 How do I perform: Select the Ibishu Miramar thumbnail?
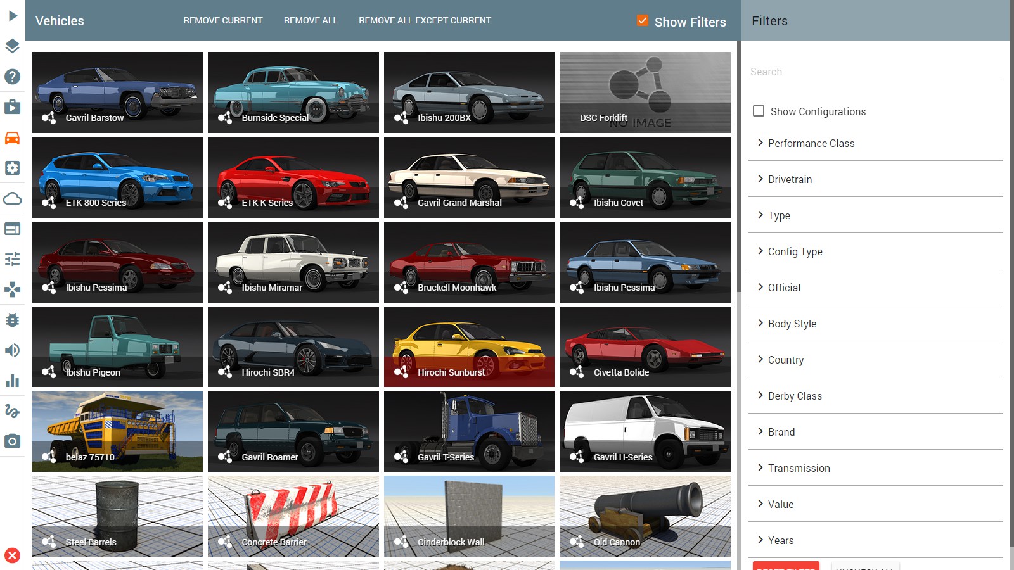click(x=293, y=262)
